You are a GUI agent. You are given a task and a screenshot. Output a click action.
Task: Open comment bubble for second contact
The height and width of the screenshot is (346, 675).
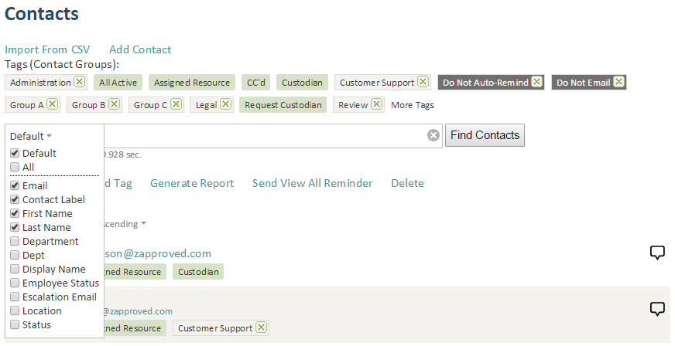[x=657, y=309]
